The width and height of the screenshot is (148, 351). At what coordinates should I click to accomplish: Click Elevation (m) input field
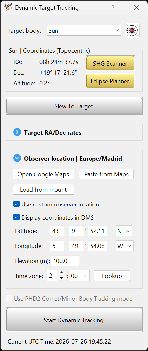(x=65, y=261)
